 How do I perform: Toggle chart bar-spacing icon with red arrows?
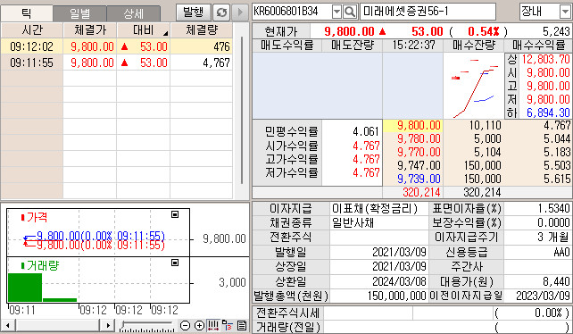point(213,325)
